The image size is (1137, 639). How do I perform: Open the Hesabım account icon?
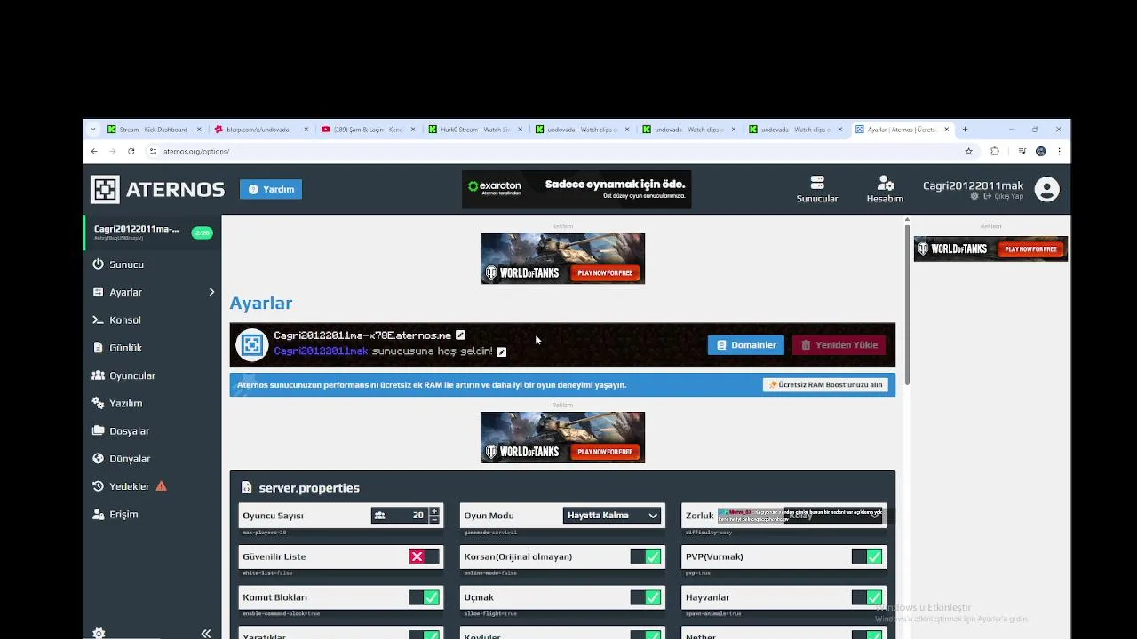885,183
